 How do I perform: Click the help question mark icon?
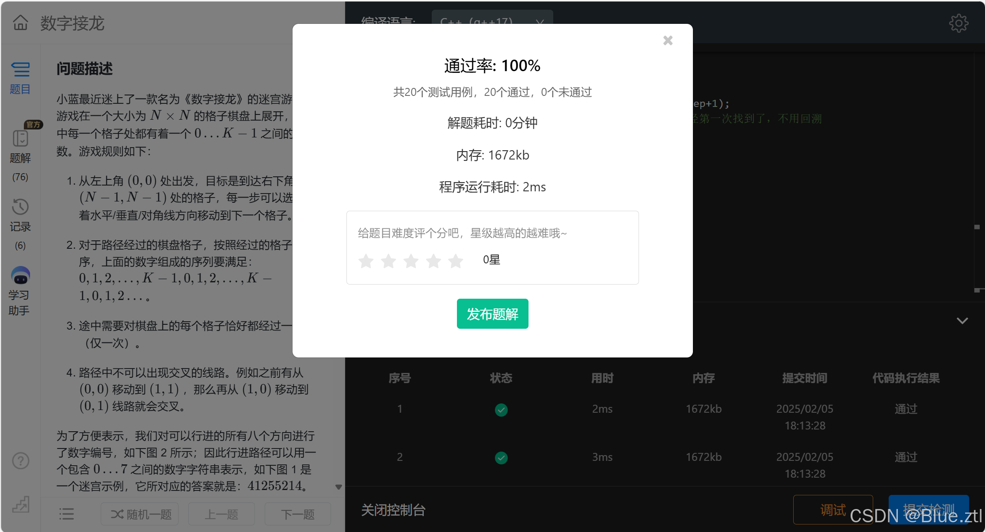(x=20, y=461)
